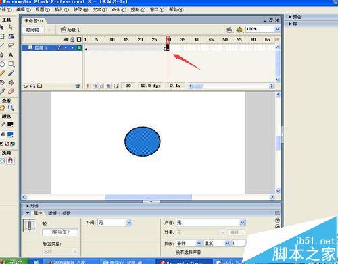338x264 pixels.
Task: Click the No Color button
Action: (x=7, y=144)
